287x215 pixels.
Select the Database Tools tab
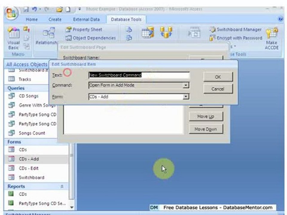point(126,19)
